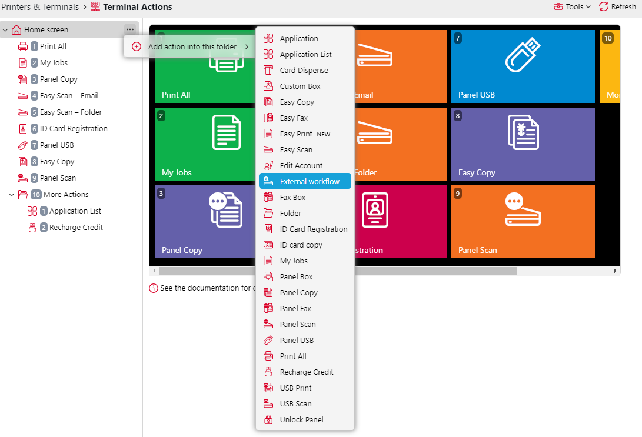Click the Card Dispense icon in the action menu
Viewport: 642px width, 437px height.
(x=268, y=70)
